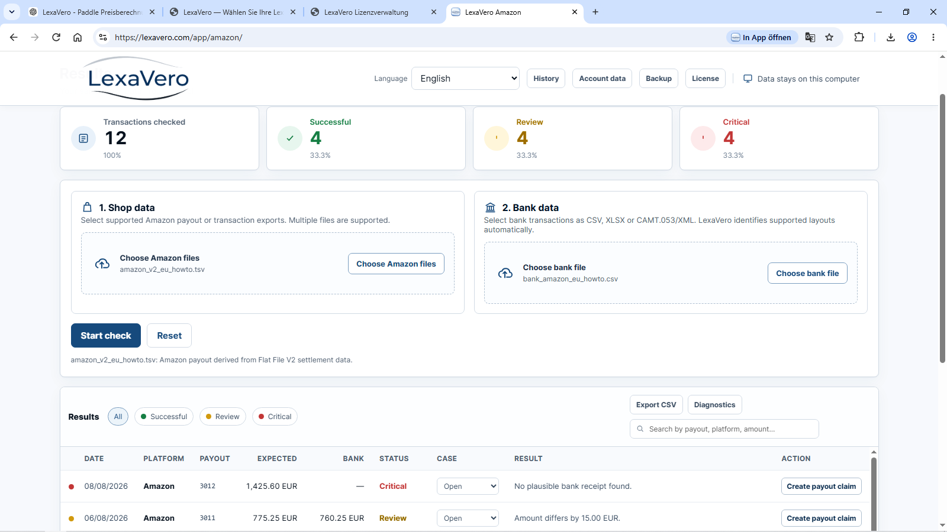Click the Critical card alert icon

703,138
